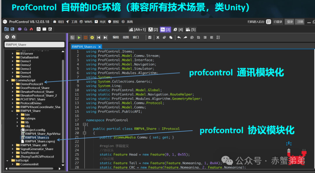Expand the DoorProtocol_Share folder
Image resolution: width=315 pixels, height=173 pixels.
click(12, 88)
